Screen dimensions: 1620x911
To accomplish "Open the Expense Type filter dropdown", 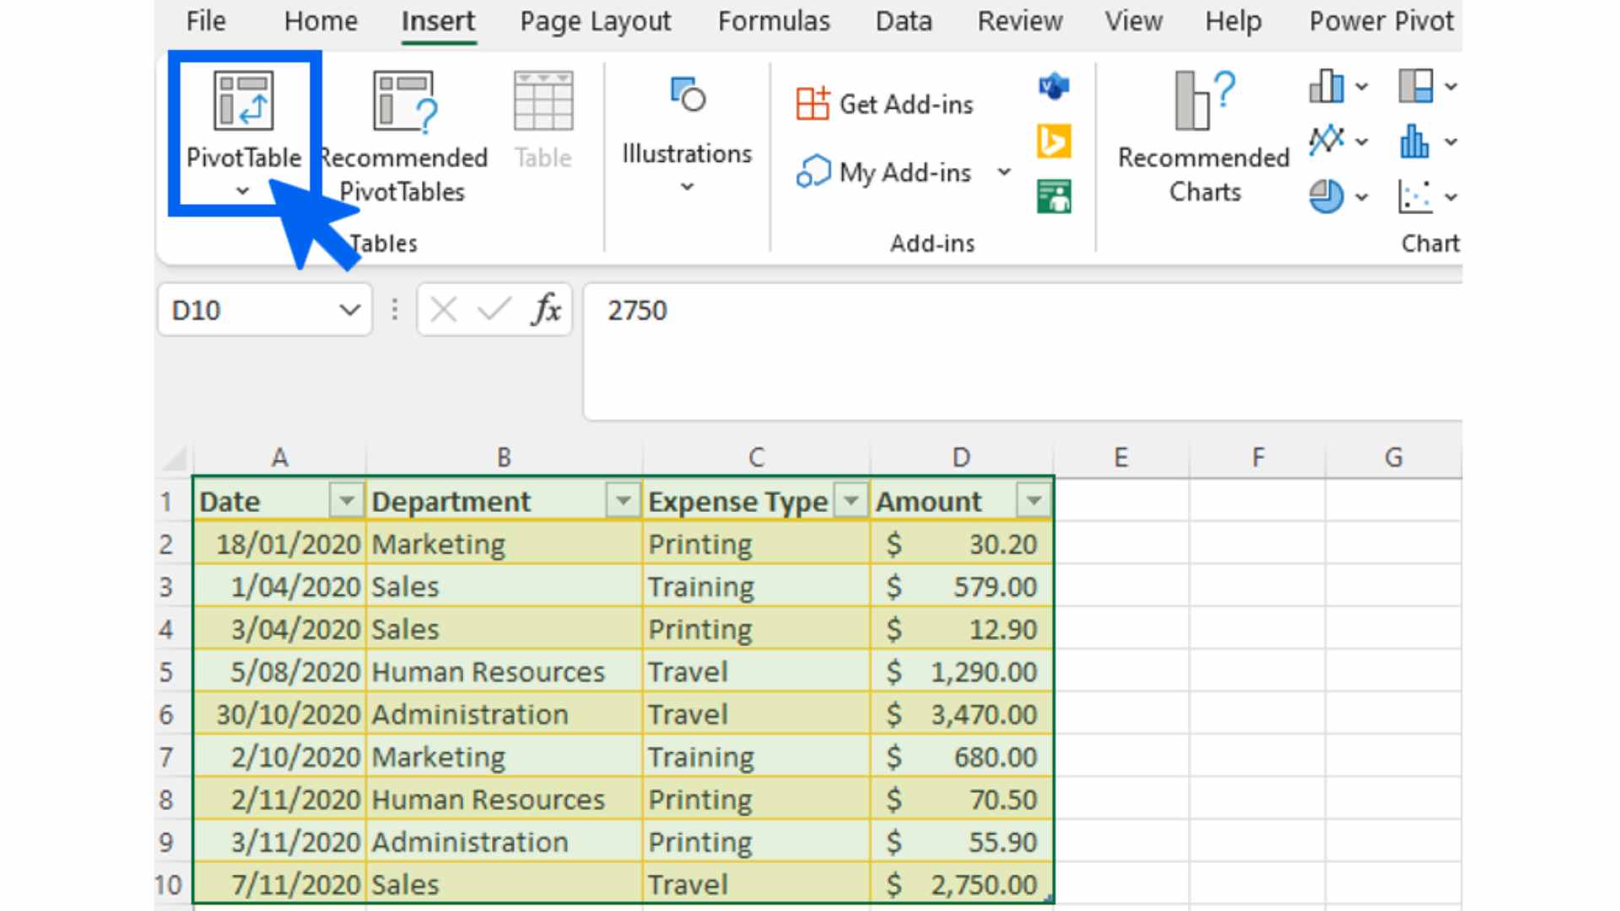I will 850,501.
